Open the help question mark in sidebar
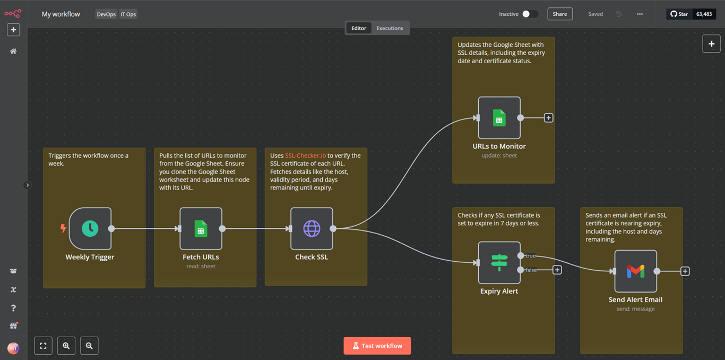 click(13, 307)
